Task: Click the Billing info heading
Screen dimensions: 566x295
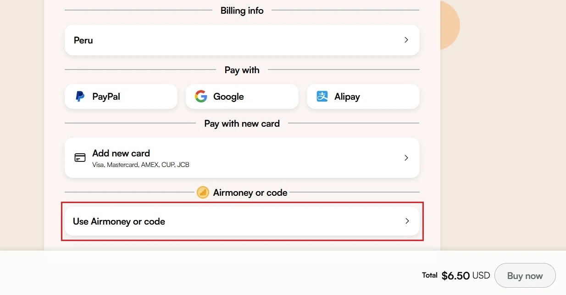Action: click(x=242, y=11)
